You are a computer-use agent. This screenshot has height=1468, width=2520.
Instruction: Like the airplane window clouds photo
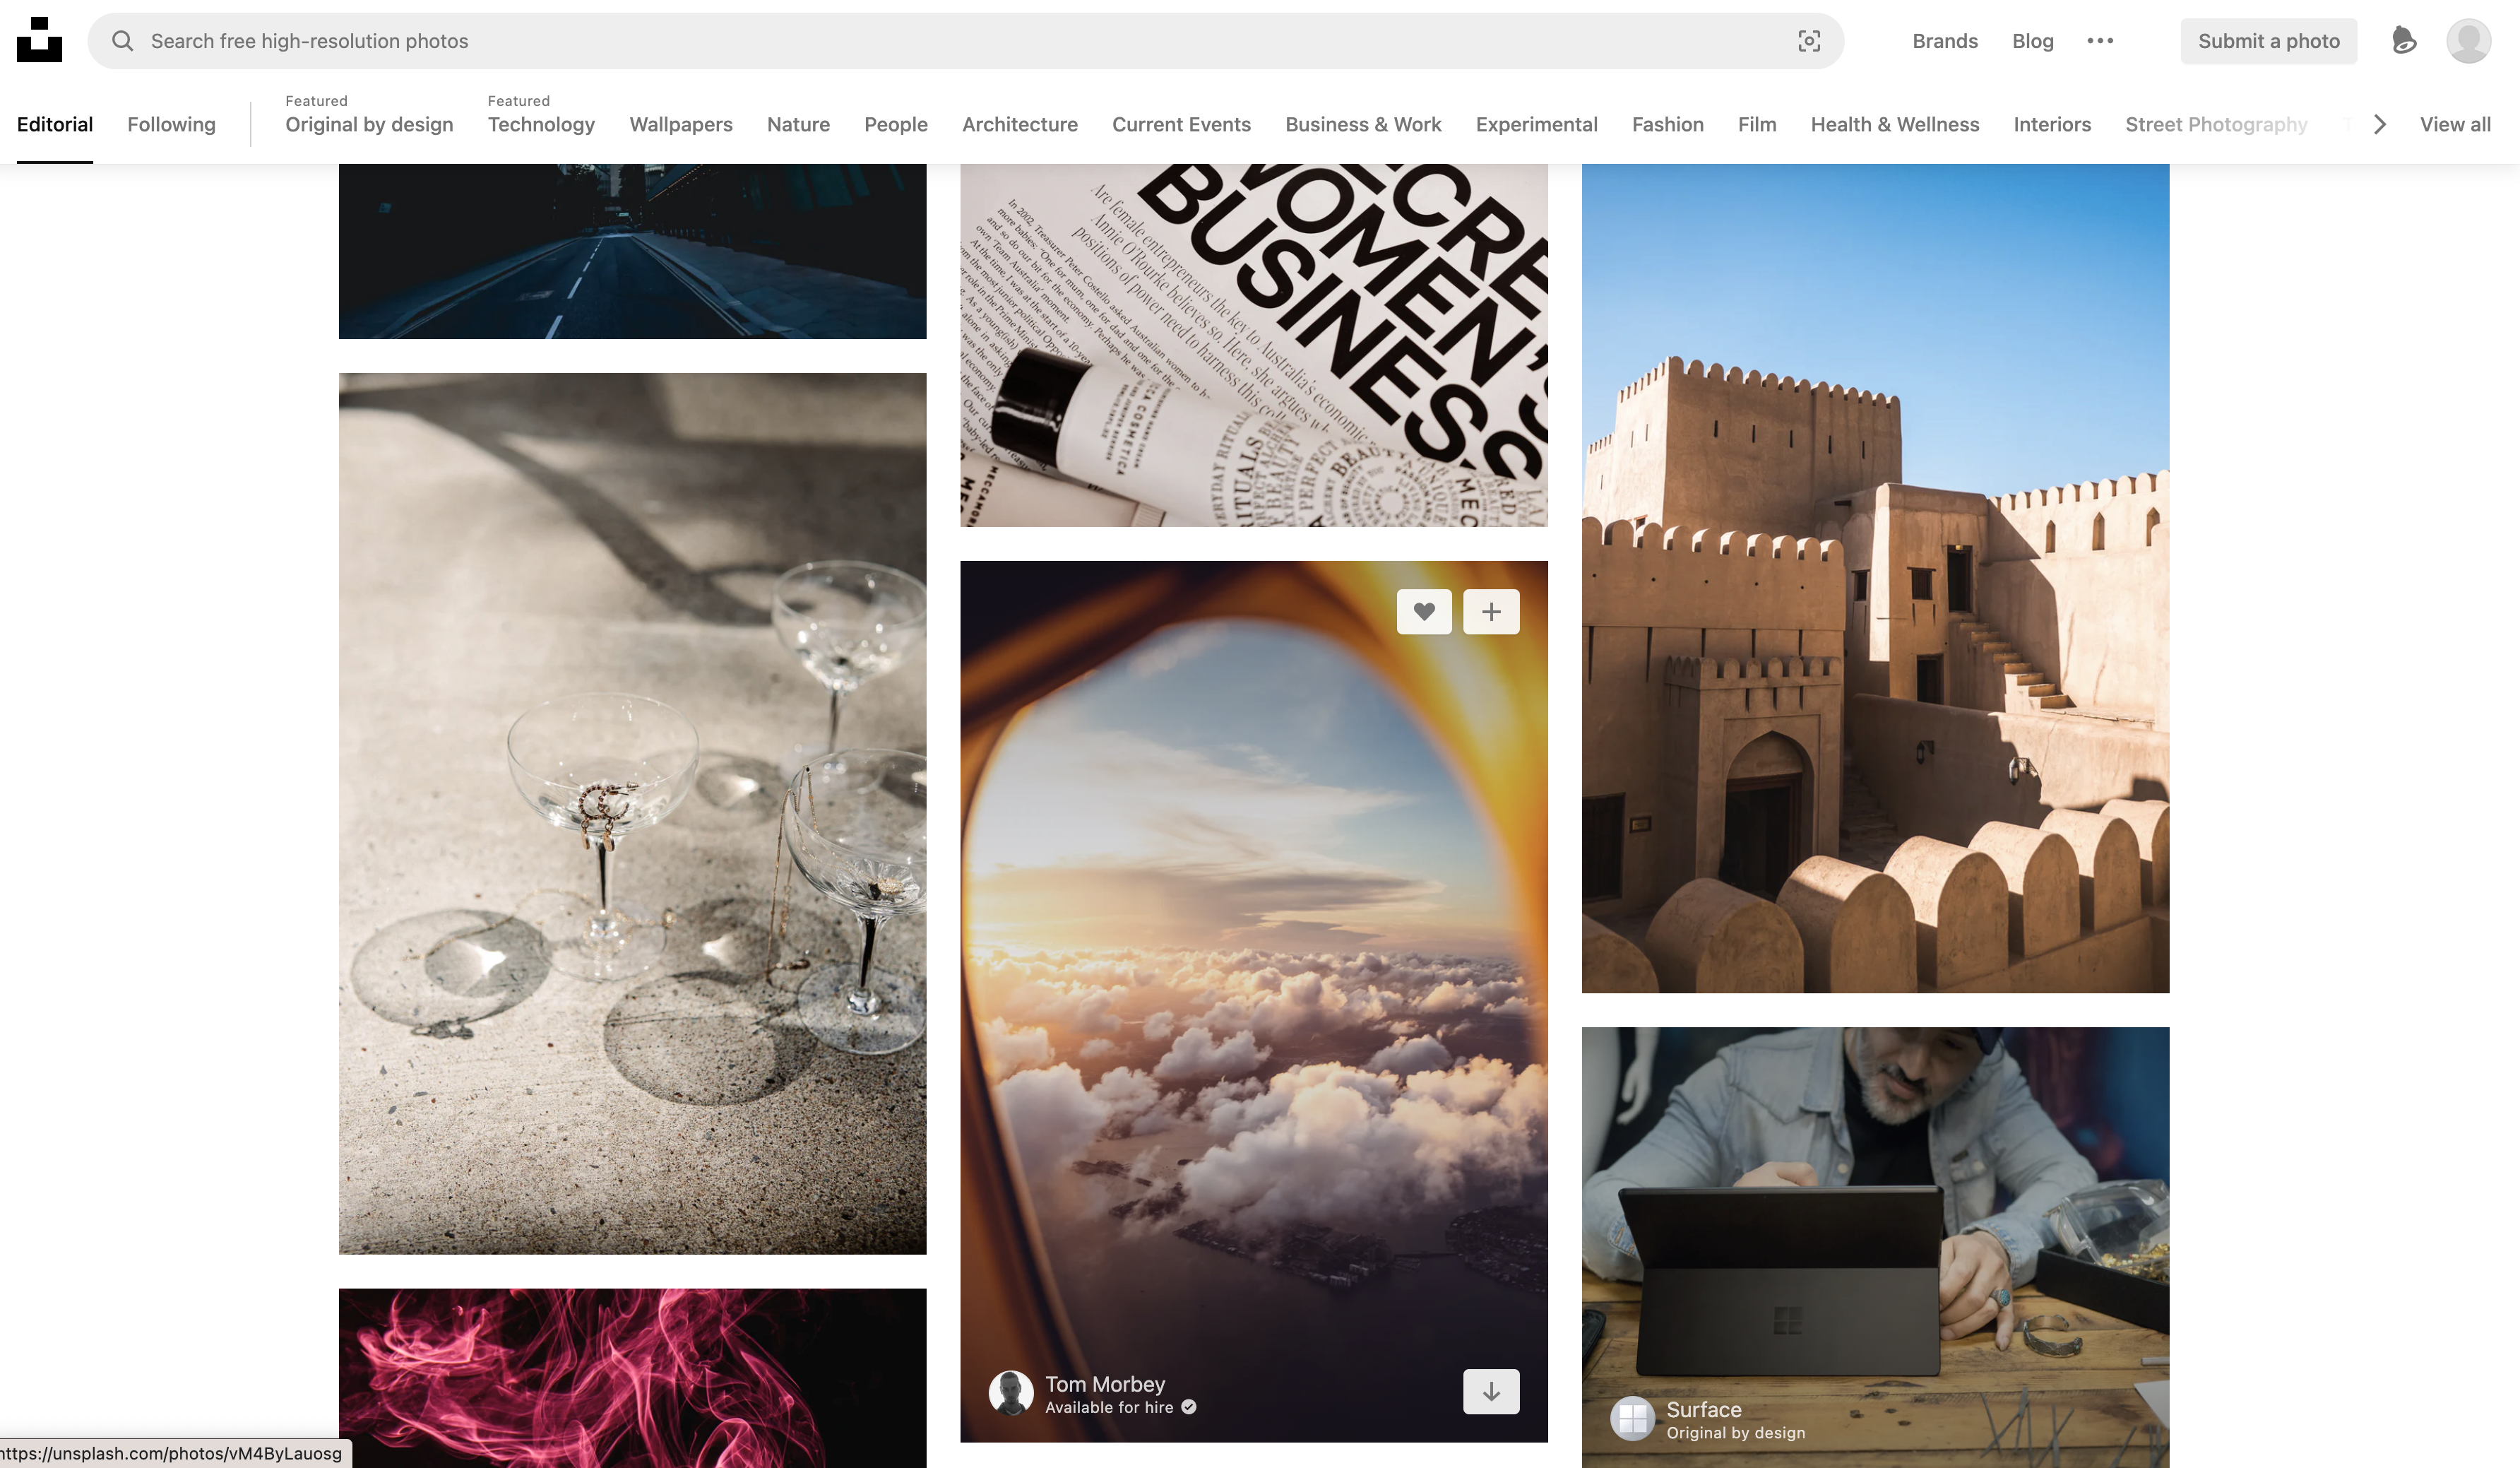point(1424,611)
